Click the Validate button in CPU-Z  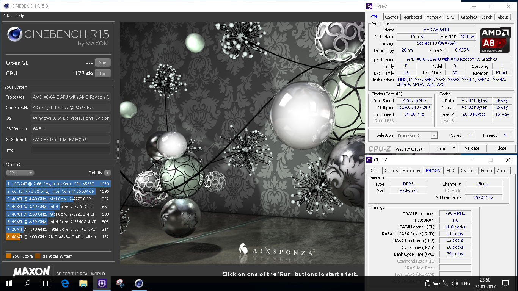pyautogui.click(x=472, y=148)
